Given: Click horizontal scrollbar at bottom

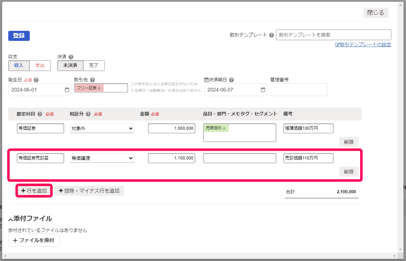Looking at the screenshot, I should [199, 256].
